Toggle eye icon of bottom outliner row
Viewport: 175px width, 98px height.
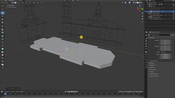click(x=173, y=19)
